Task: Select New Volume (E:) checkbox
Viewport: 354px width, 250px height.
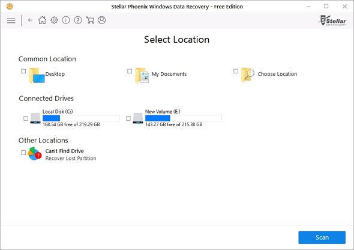Action: 128,118
